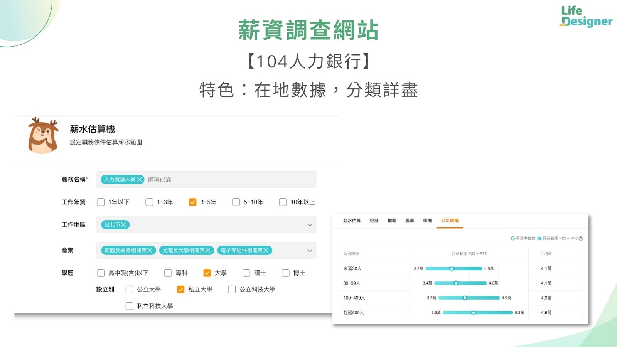Viewport: 617px width, 347px height.
Task: Uncheck the 3~5年 experience checkbox
Action: coord(192,202)
